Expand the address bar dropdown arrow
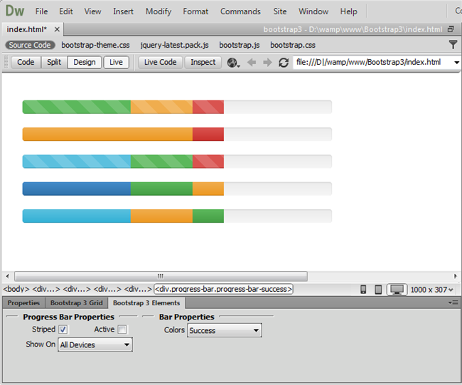The height and width of the screenshot is (385, 462). [x=456, y=63]
